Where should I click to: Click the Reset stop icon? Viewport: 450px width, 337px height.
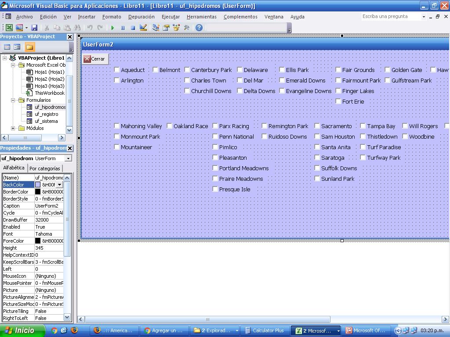(x=133, y=28)
